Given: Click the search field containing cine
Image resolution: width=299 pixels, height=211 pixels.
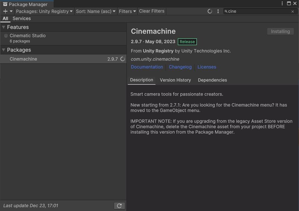Looking at the screenshot, I should pos(260,11).
